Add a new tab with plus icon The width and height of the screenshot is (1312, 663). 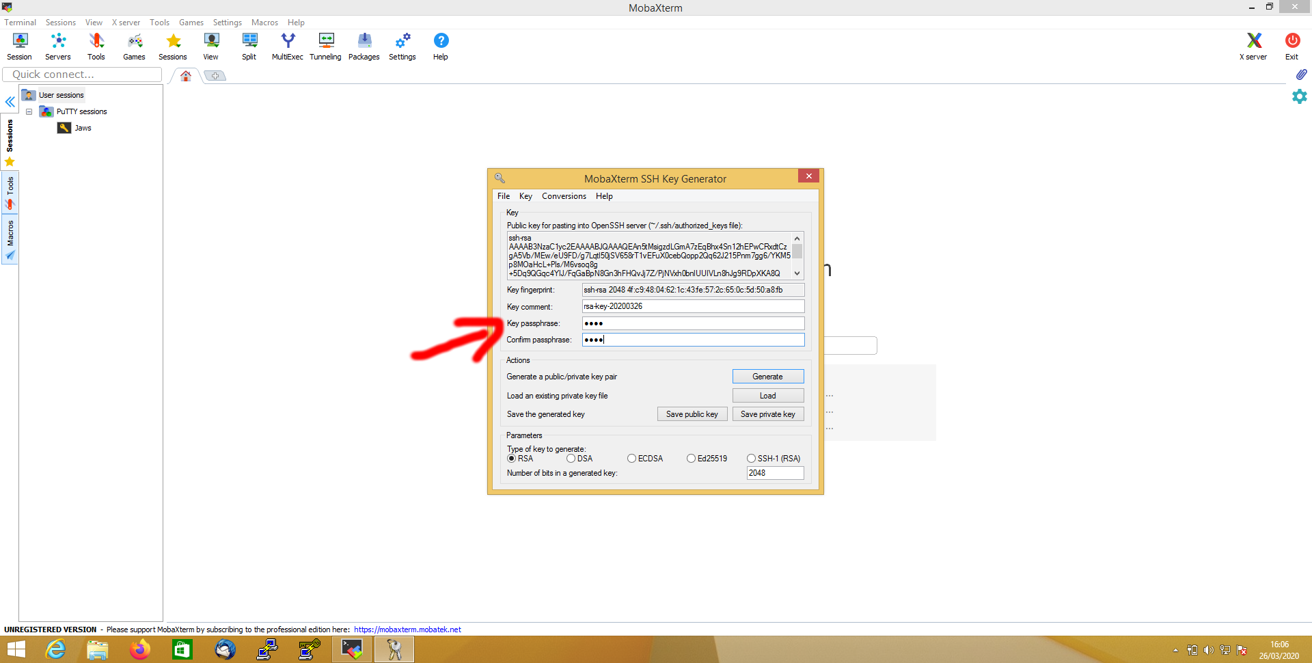(215, 76)
